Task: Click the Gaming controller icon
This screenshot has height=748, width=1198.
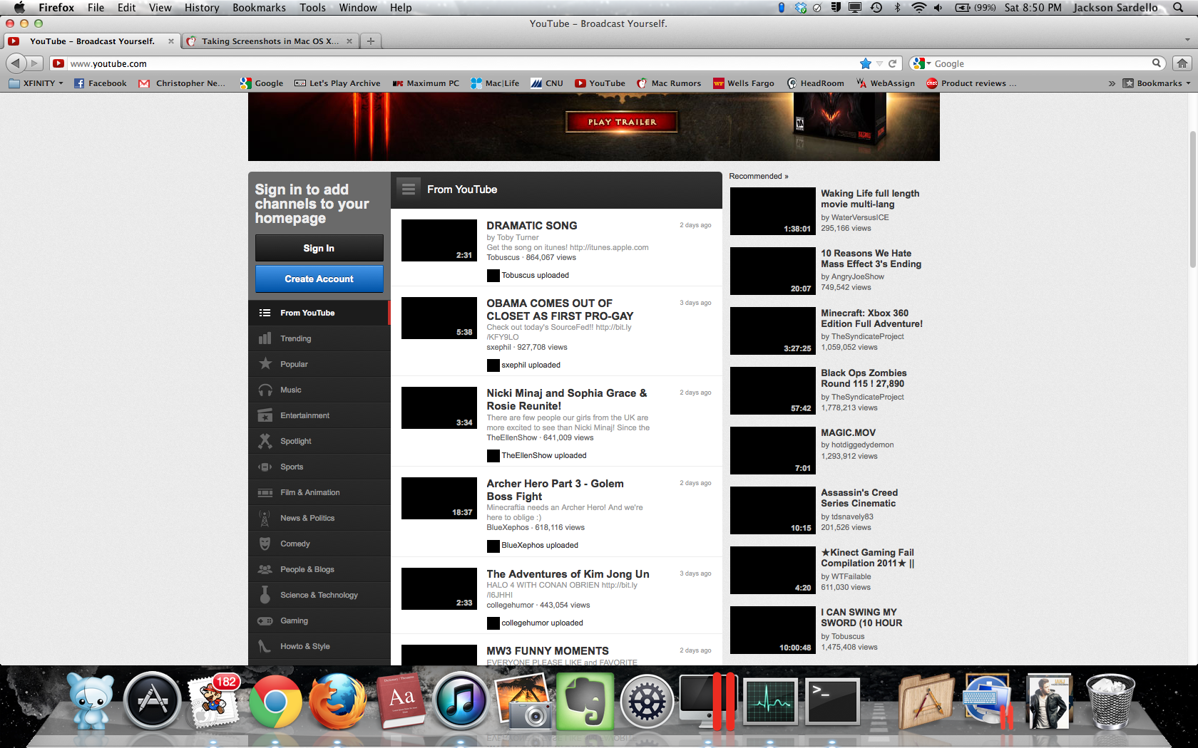Action: click(x=265, y=620)
